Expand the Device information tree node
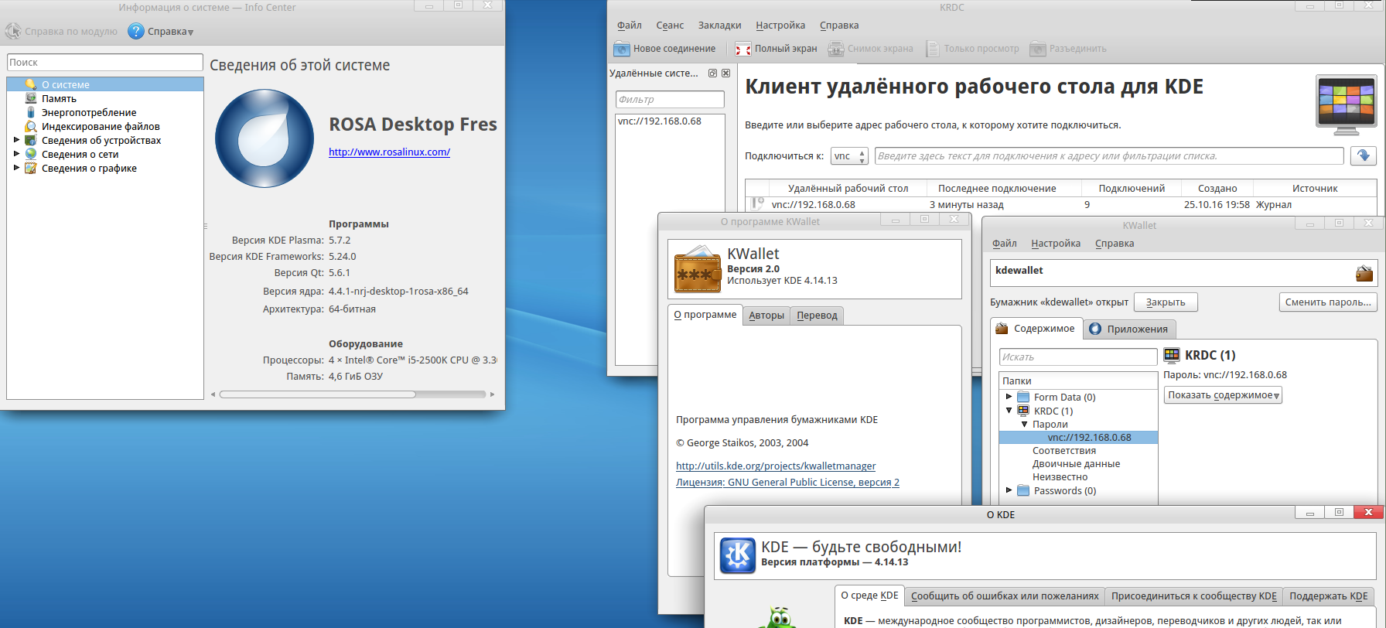This screenshot has height=628, width=1386. pos(16,141)
